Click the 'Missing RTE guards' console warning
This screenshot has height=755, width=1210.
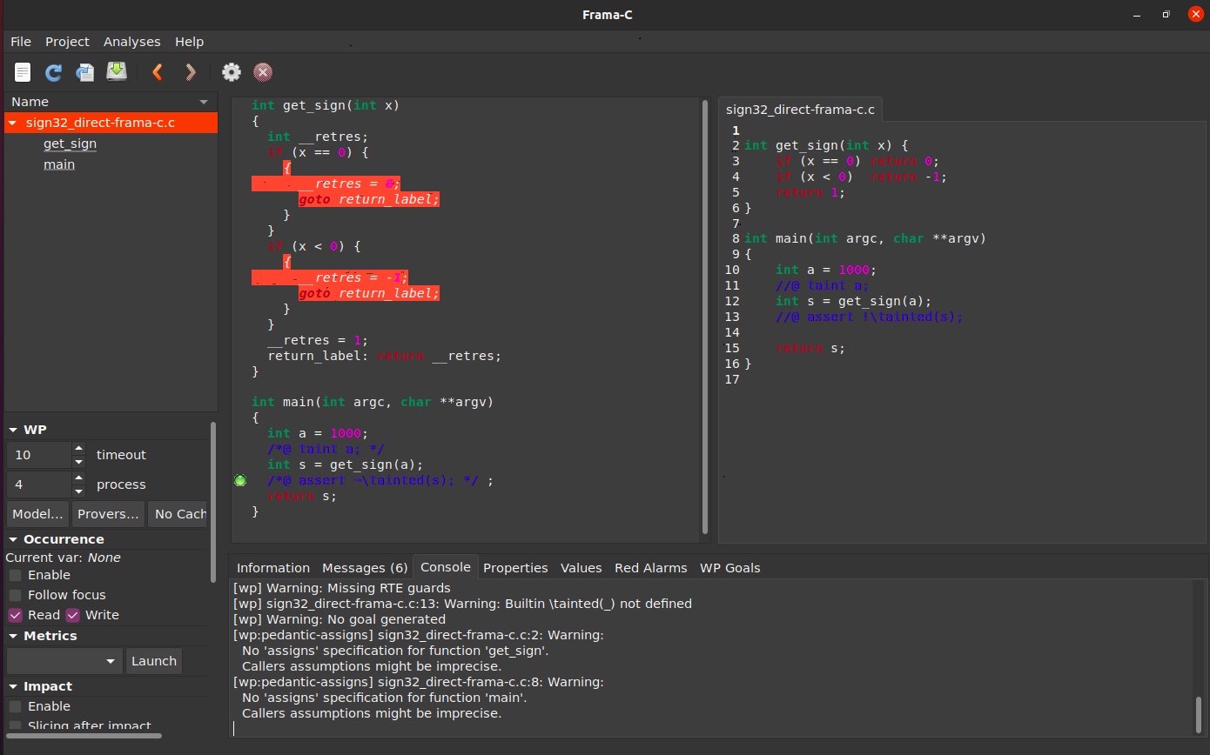(x=342, y=588)
